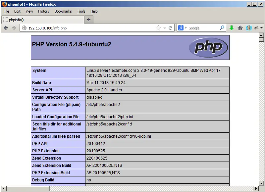
Task: Click 'Configuration File (php.ini) Path' label
Action: (x=56, y=107)
